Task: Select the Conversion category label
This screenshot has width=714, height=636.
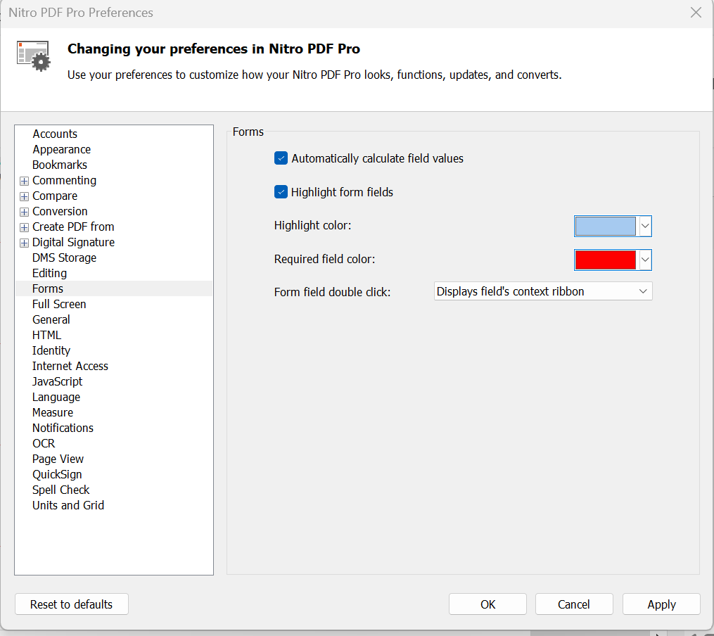Action: (60, 211)
